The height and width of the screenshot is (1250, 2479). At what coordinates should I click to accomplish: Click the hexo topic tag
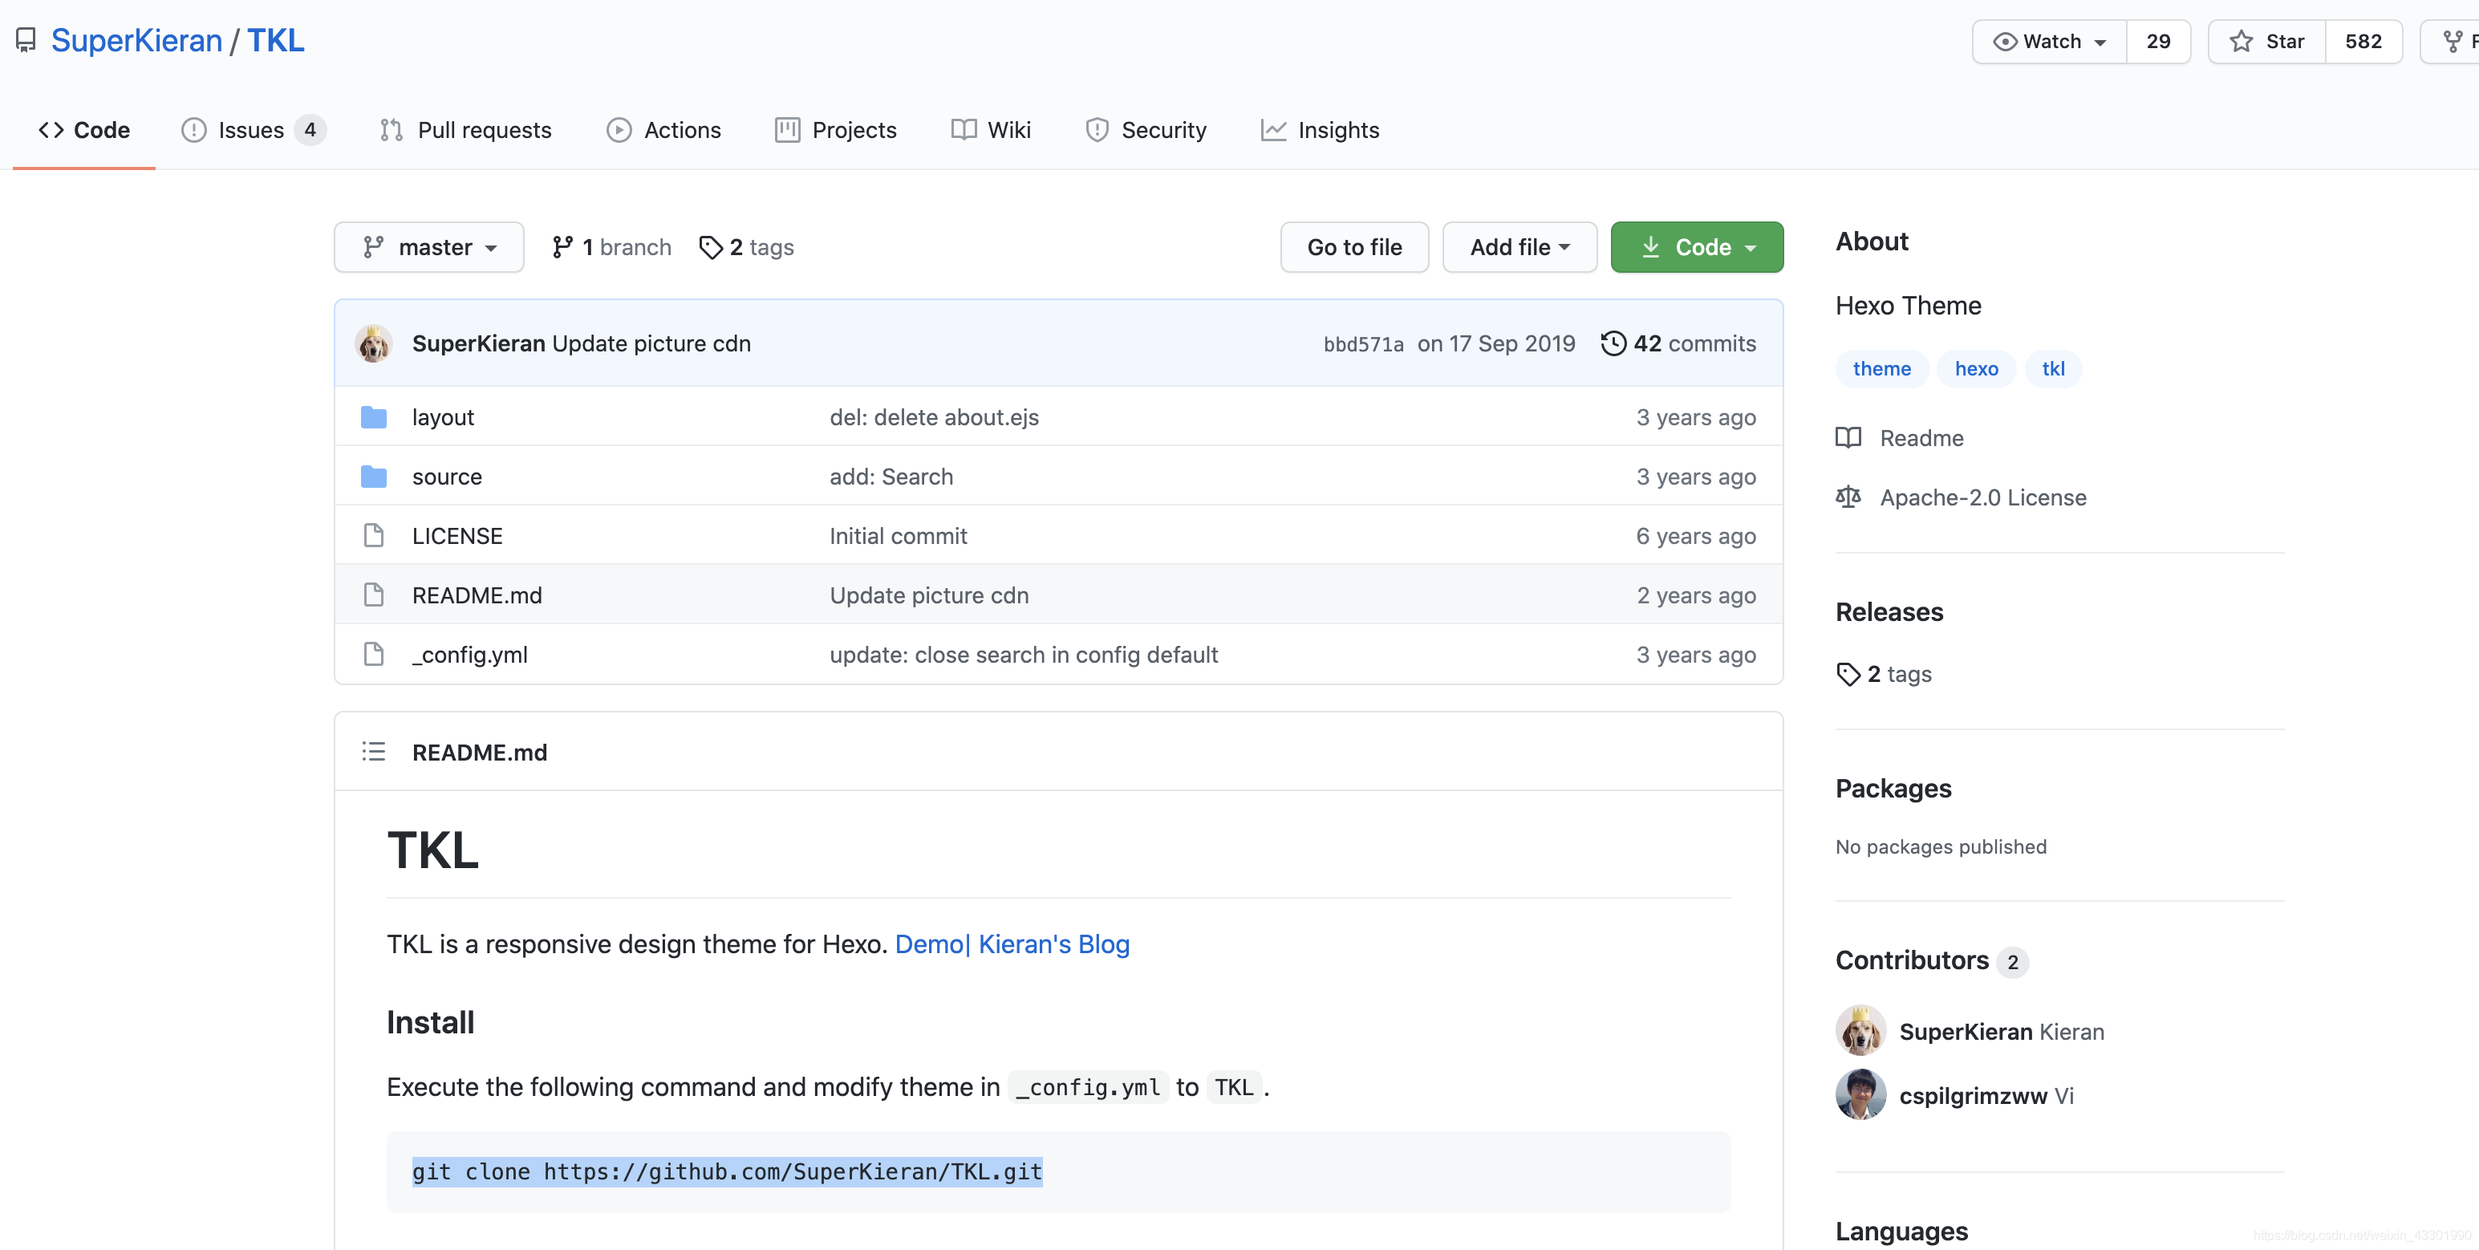click(1976, 368)
